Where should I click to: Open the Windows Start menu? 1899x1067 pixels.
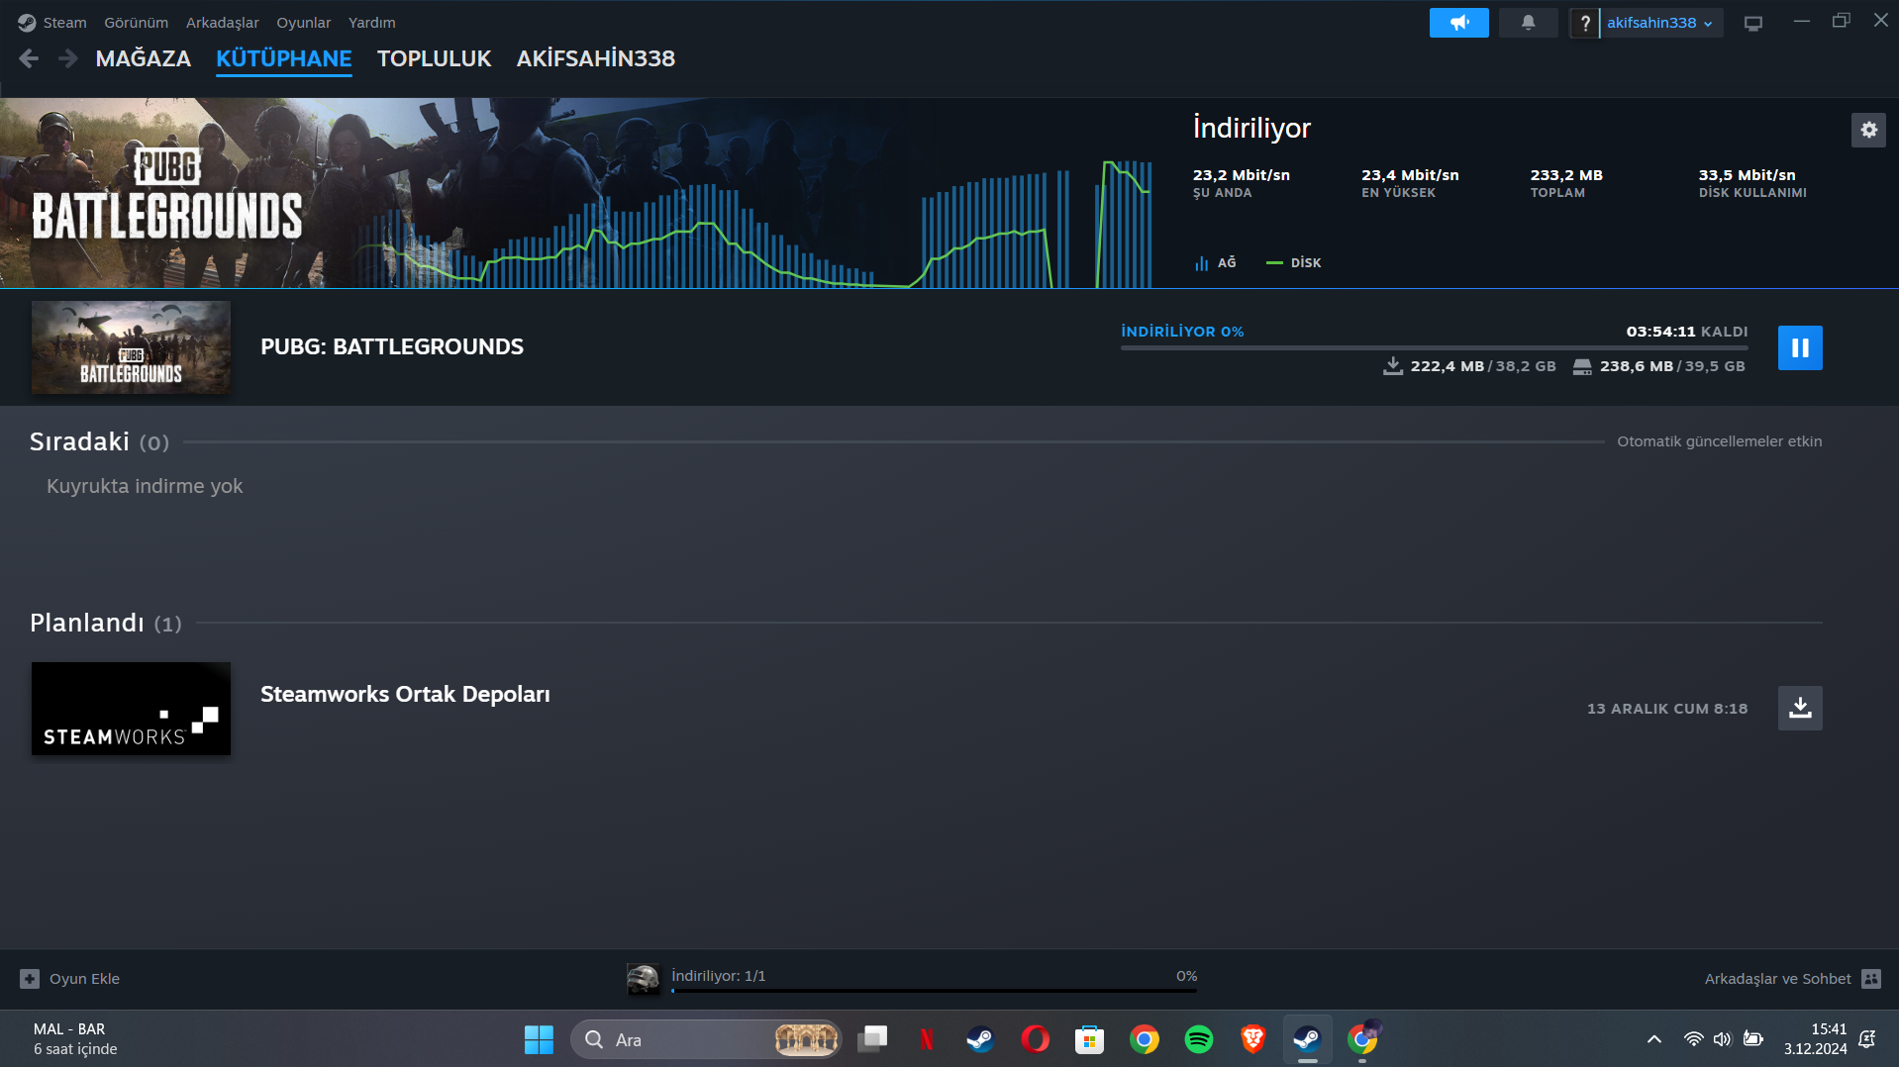[539, 1039]
